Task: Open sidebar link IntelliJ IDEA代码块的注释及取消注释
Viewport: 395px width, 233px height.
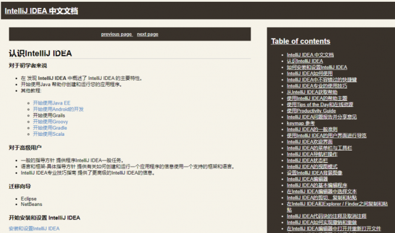Action: pyautogui.click(x=326, y=216)
